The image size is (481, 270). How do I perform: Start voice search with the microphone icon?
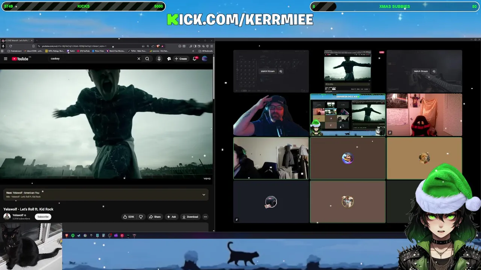click(x=159, y=58)
